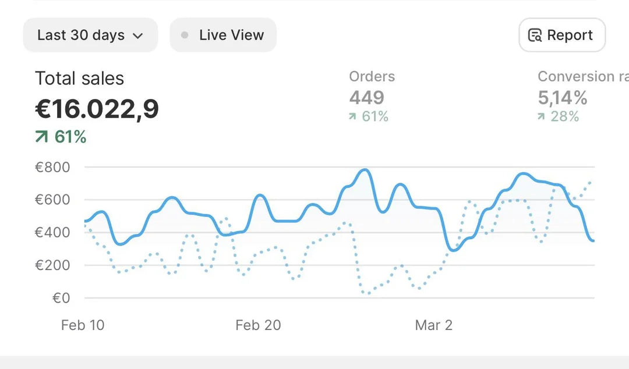This screenshot has height=369, width=629.
Task: Open the Report button
Action: pyautogui.click(x=561, y=36)
